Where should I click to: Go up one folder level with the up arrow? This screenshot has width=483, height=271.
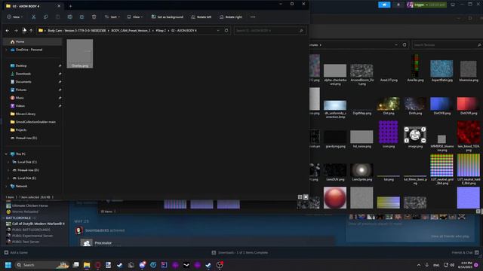click(x=31, y=30)
